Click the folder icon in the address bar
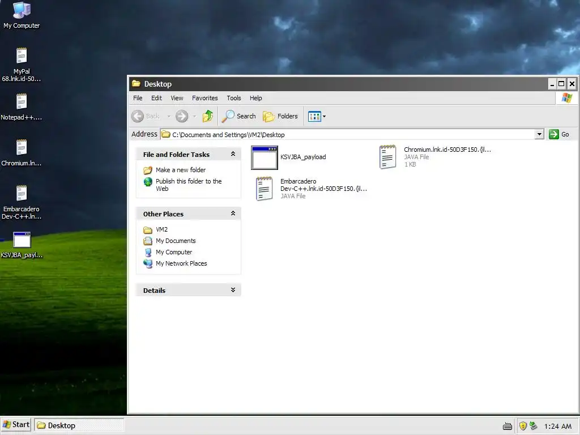The height and width of the screenshot is (435, 580). (166, 134)
